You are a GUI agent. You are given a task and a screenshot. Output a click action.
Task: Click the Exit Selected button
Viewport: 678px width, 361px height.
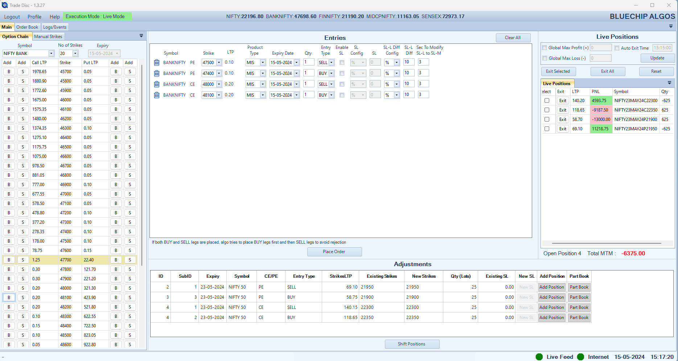558,71
